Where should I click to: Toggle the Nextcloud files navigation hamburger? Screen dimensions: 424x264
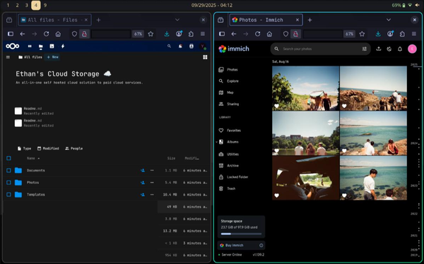[8, 57]
